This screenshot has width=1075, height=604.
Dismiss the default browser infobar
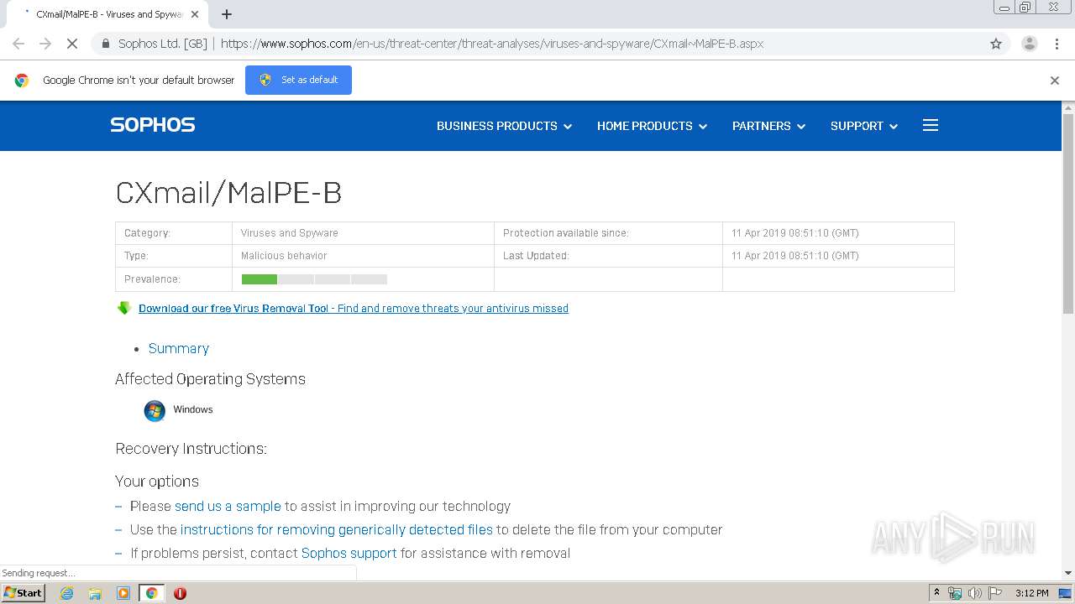pos(1055,81)
